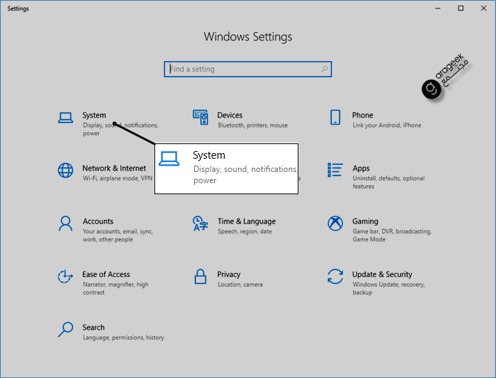The width and height of the screenshot is (496, 378).
Task: Open the Accounts settings title
Action: click(98, 221)
